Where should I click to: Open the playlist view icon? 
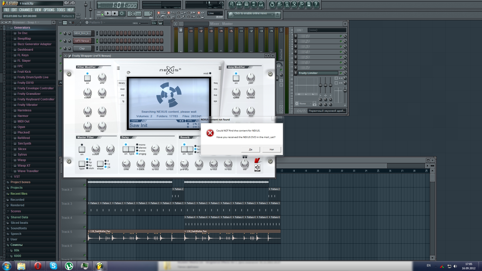232,4
